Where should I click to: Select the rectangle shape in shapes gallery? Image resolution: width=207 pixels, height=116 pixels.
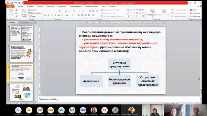[x=137, y=10]
